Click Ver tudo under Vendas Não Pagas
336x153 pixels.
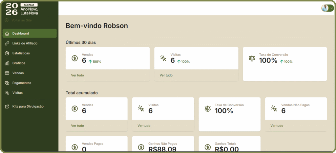pos(277,126)
